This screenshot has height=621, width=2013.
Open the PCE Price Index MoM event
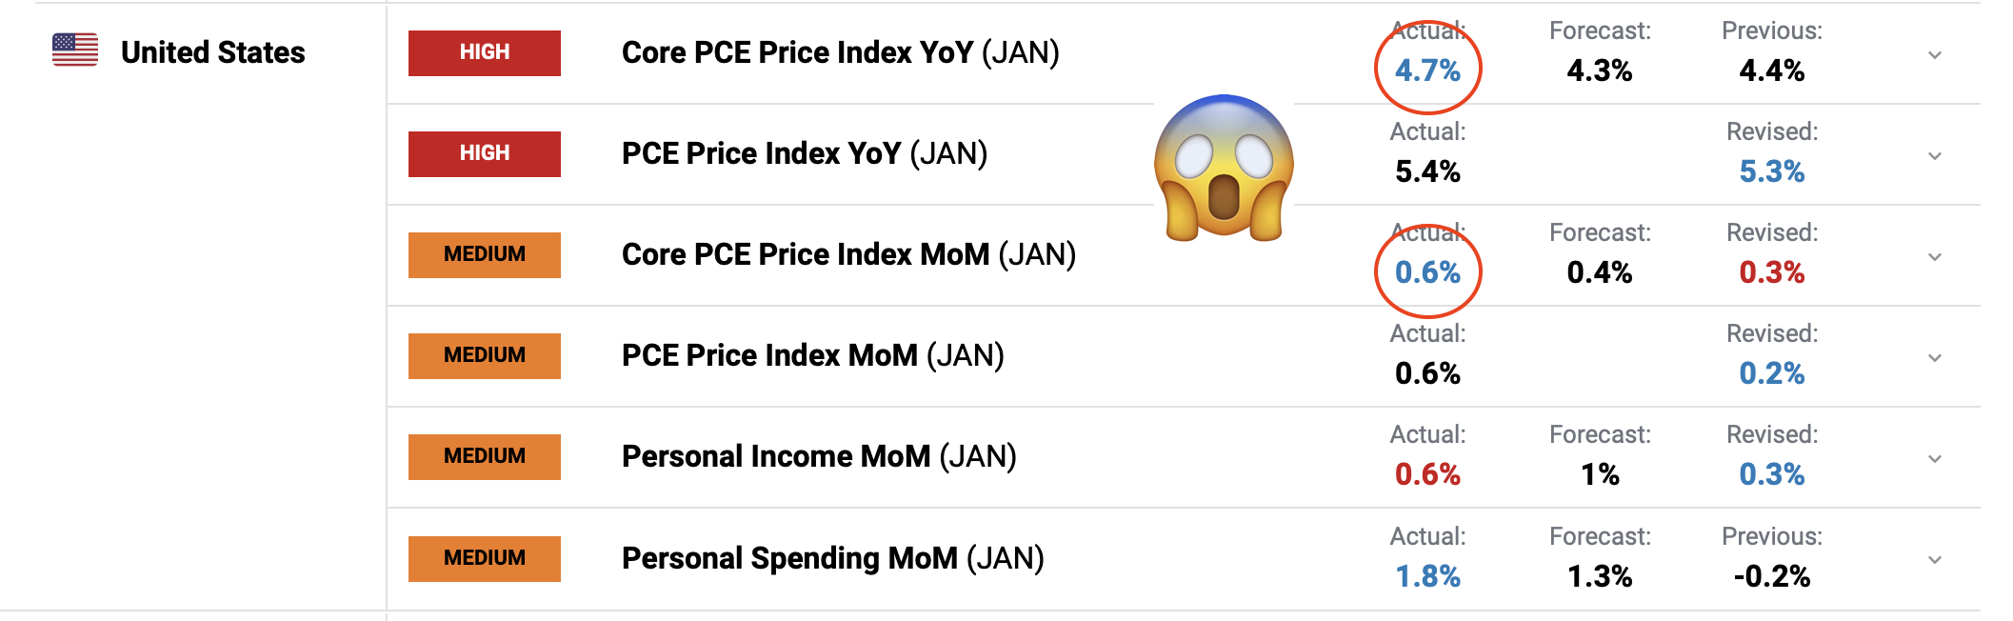812,355
